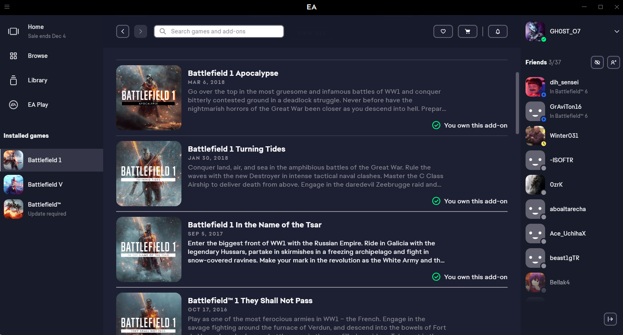Image resolution: width=623 pixels, height=335 pixels.
Task: Click the friend name GrAviTon16
Action: 566,107
